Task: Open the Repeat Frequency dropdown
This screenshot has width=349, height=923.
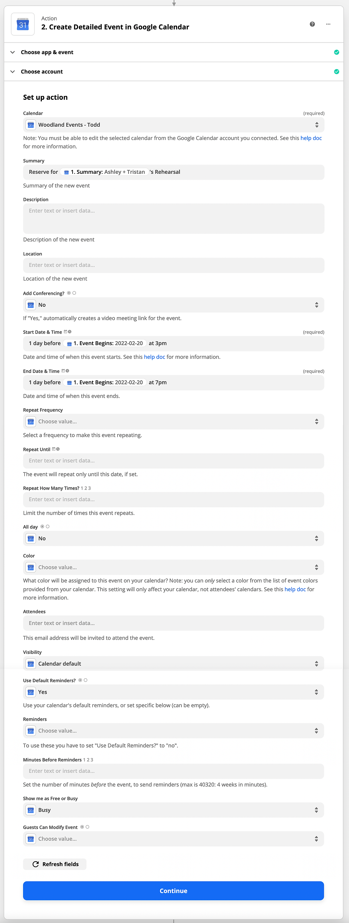Action: coord(174,422)
